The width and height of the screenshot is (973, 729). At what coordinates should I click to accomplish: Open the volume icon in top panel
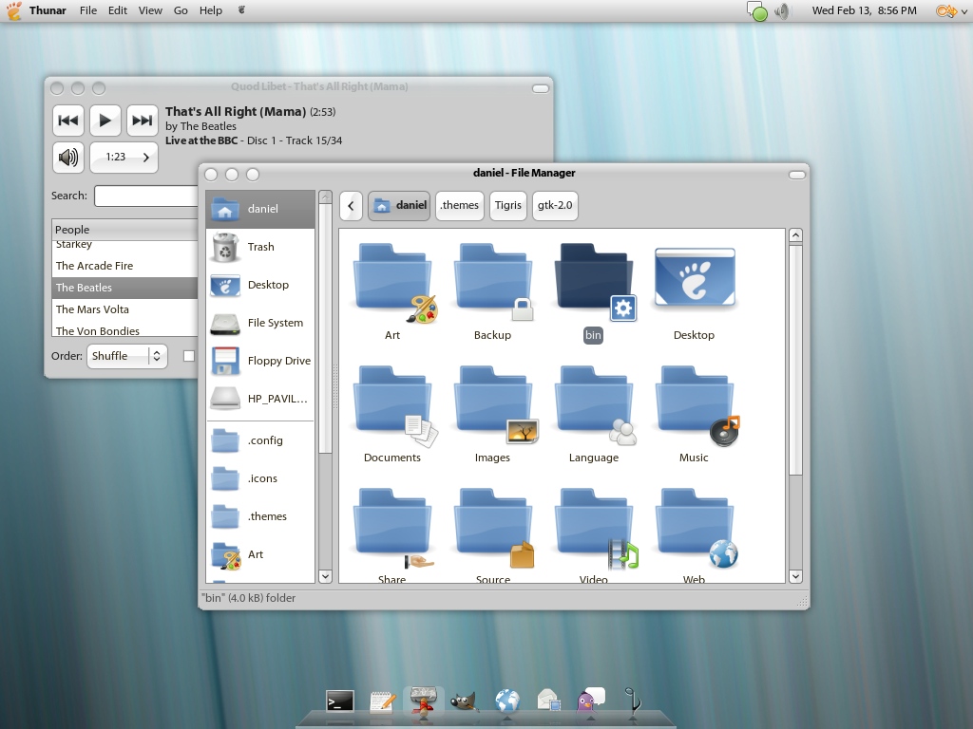[782, 10]
